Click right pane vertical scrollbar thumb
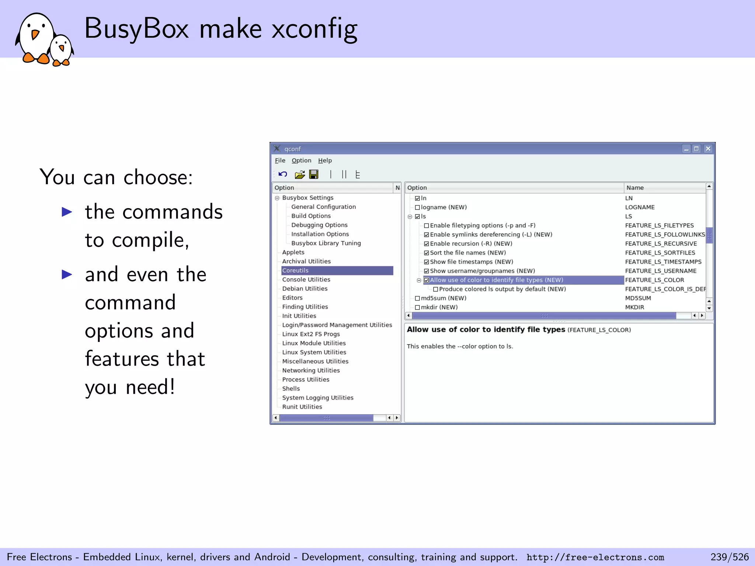This screenshot has width=755, height=566. [x=709, y=235]
